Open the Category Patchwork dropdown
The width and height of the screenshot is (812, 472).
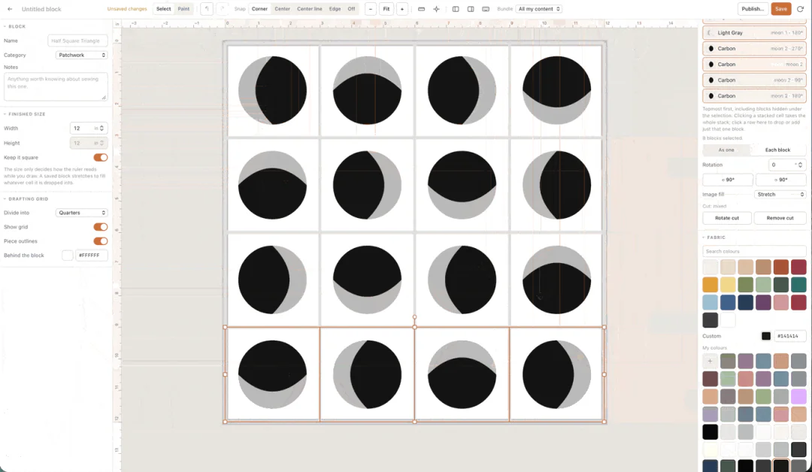(81, 55)
